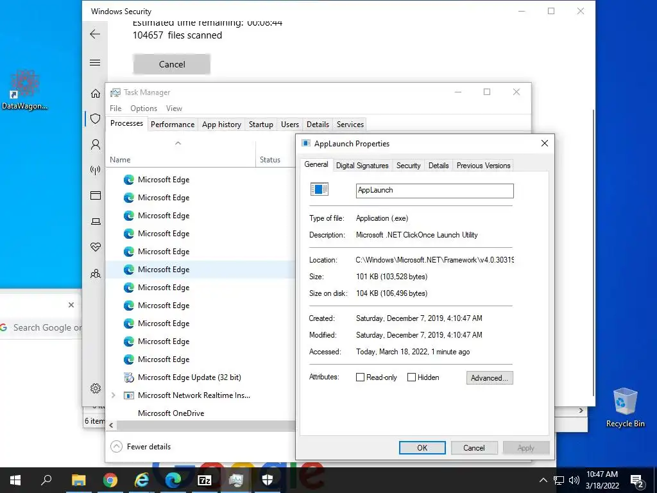
Task: Click AppLaunch file icon in Properties
Action: pyautogui.click(x=320, y=189)
